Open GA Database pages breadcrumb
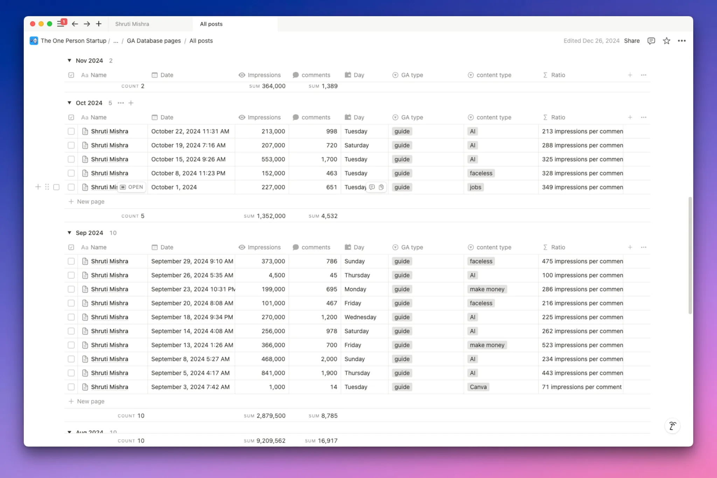Image resolution: width=717 pixels, height=478 pixels. tap(154, 41)
